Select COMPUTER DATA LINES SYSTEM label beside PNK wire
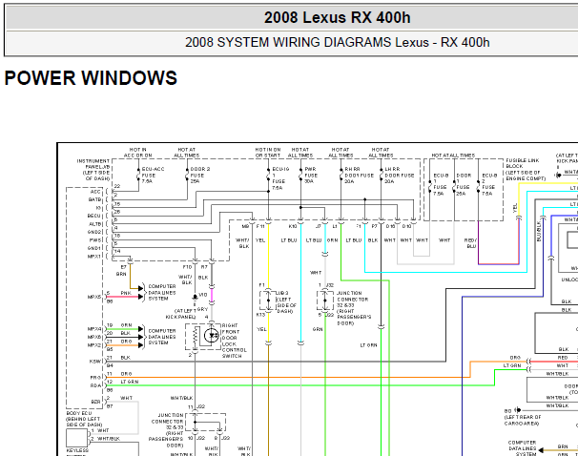578x456 pixels. click(162, 292)
